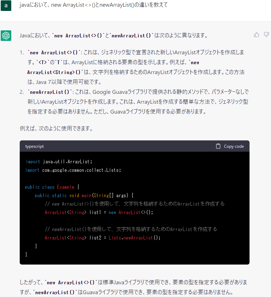Click the thumbs down feedback icon
Image resolution: width=271 pixels, height=297 pixels.
point(266,35)
